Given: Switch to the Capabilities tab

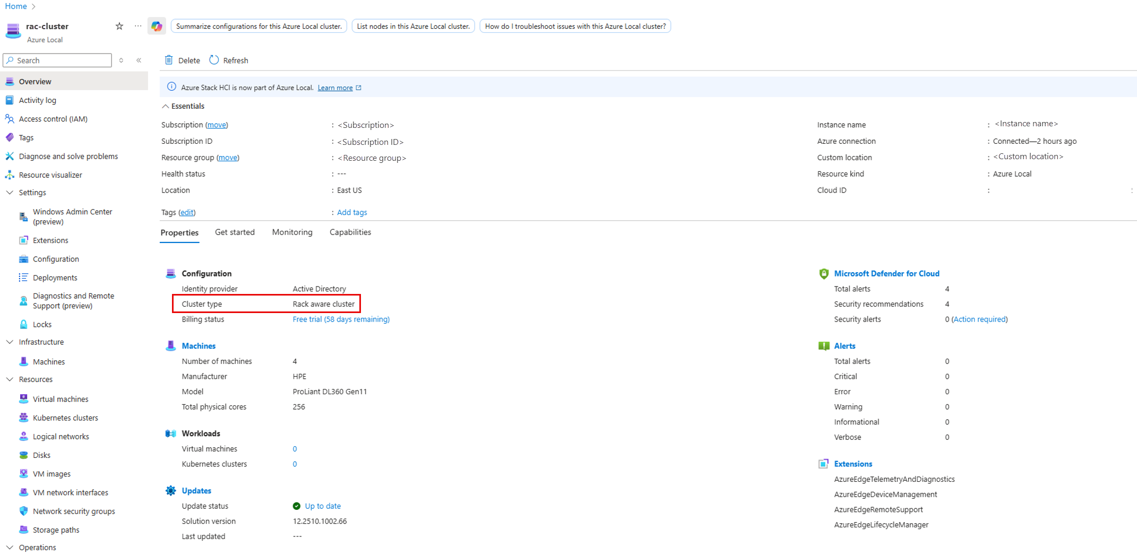Looking at the screenshot, I should coord(350,232).
